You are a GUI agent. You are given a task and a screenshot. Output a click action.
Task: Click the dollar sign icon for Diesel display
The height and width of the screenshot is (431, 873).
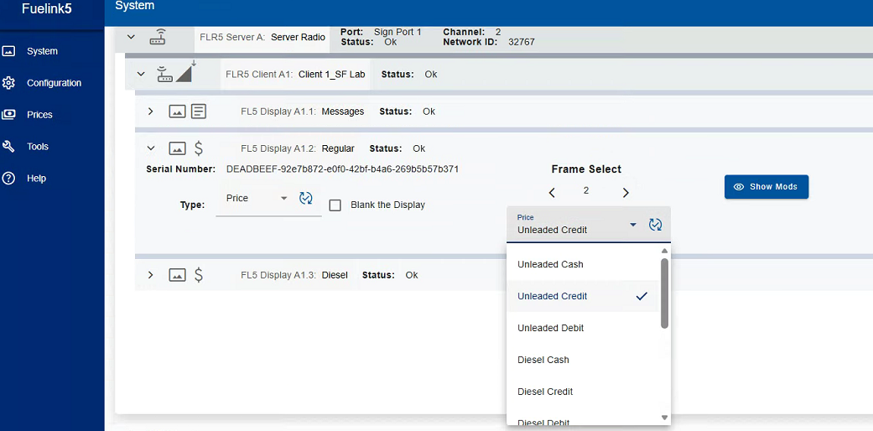click(199, 275)
